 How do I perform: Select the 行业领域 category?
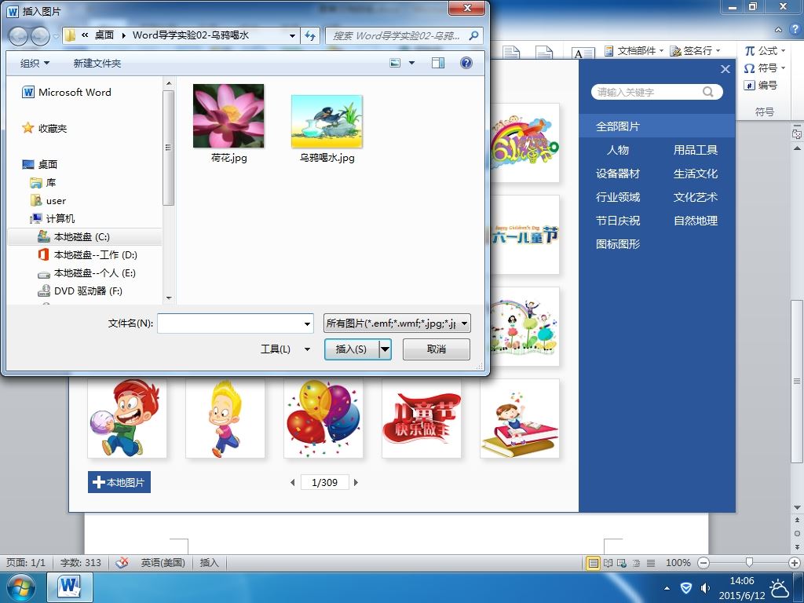617,197
